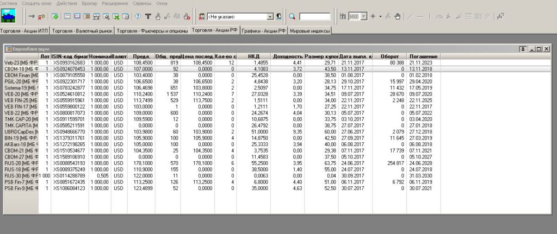Open the Система menu
Image resolution: width=557 pixels, height=234 pixels.
click(x=9, y=3)
